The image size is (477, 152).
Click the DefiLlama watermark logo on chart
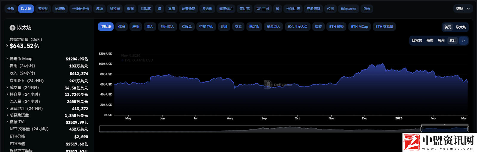[268, 84]
